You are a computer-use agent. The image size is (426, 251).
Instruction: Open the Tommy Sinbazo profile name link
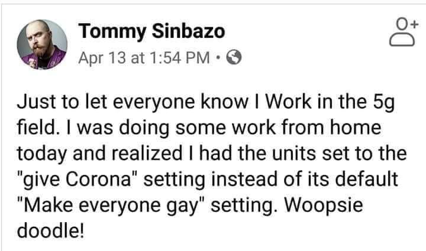[x=151, y=31]
